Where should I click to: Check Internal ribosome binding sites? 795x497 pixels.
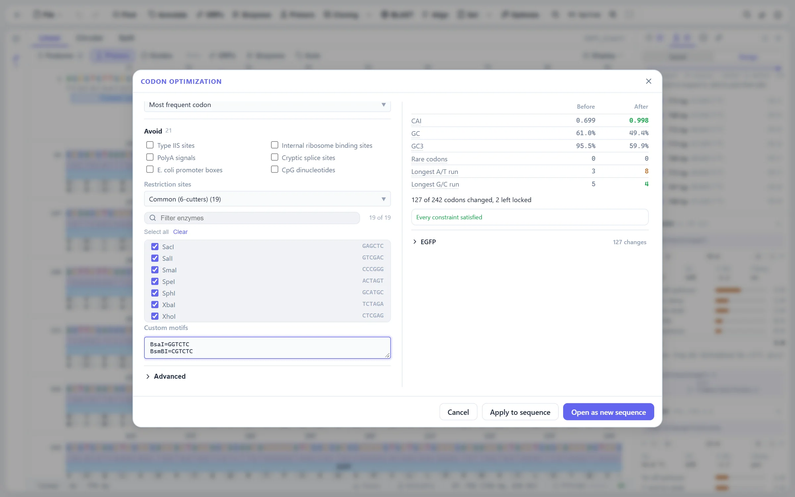coord(274,145)
